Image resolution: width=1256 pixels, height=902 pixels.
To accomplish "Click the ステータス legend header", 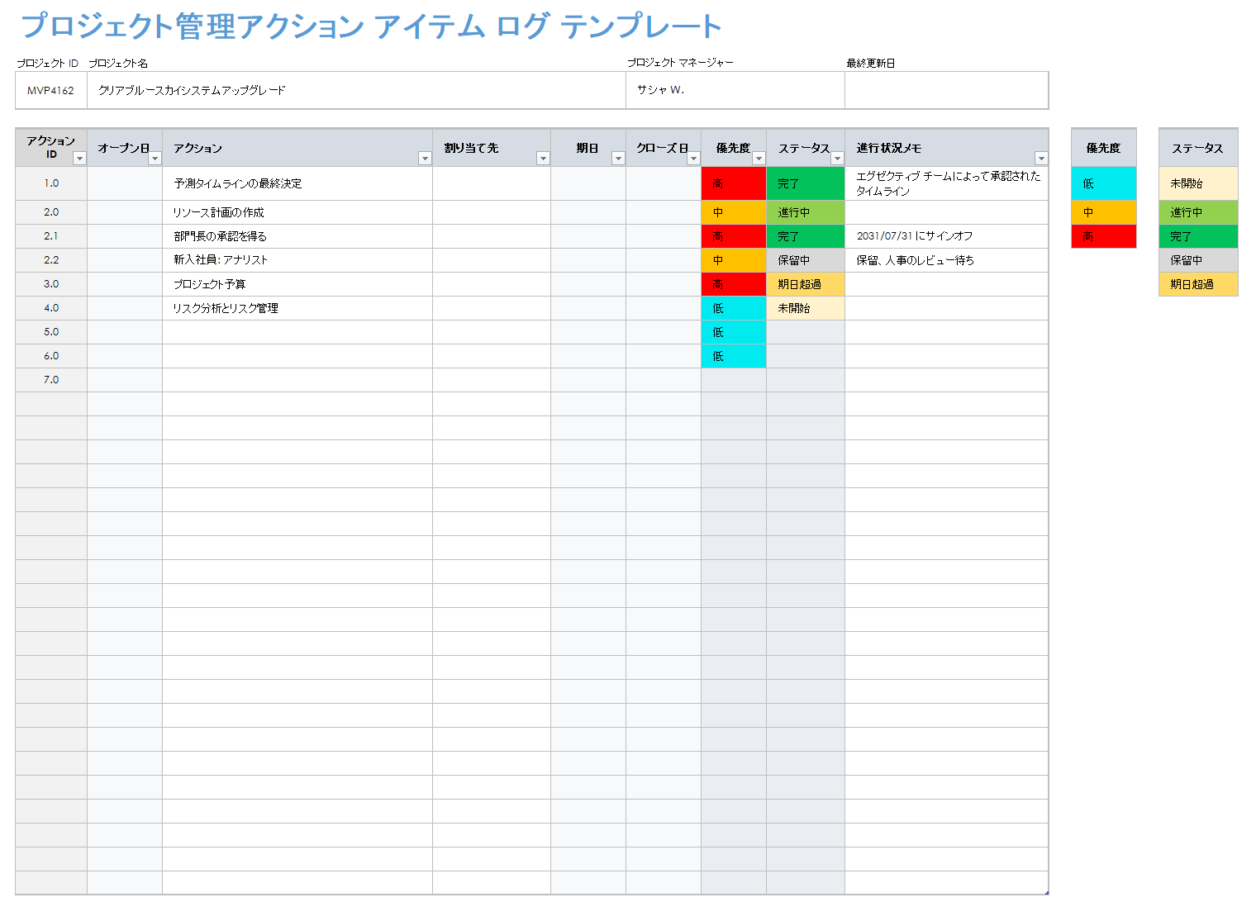I will point(1198,148).
